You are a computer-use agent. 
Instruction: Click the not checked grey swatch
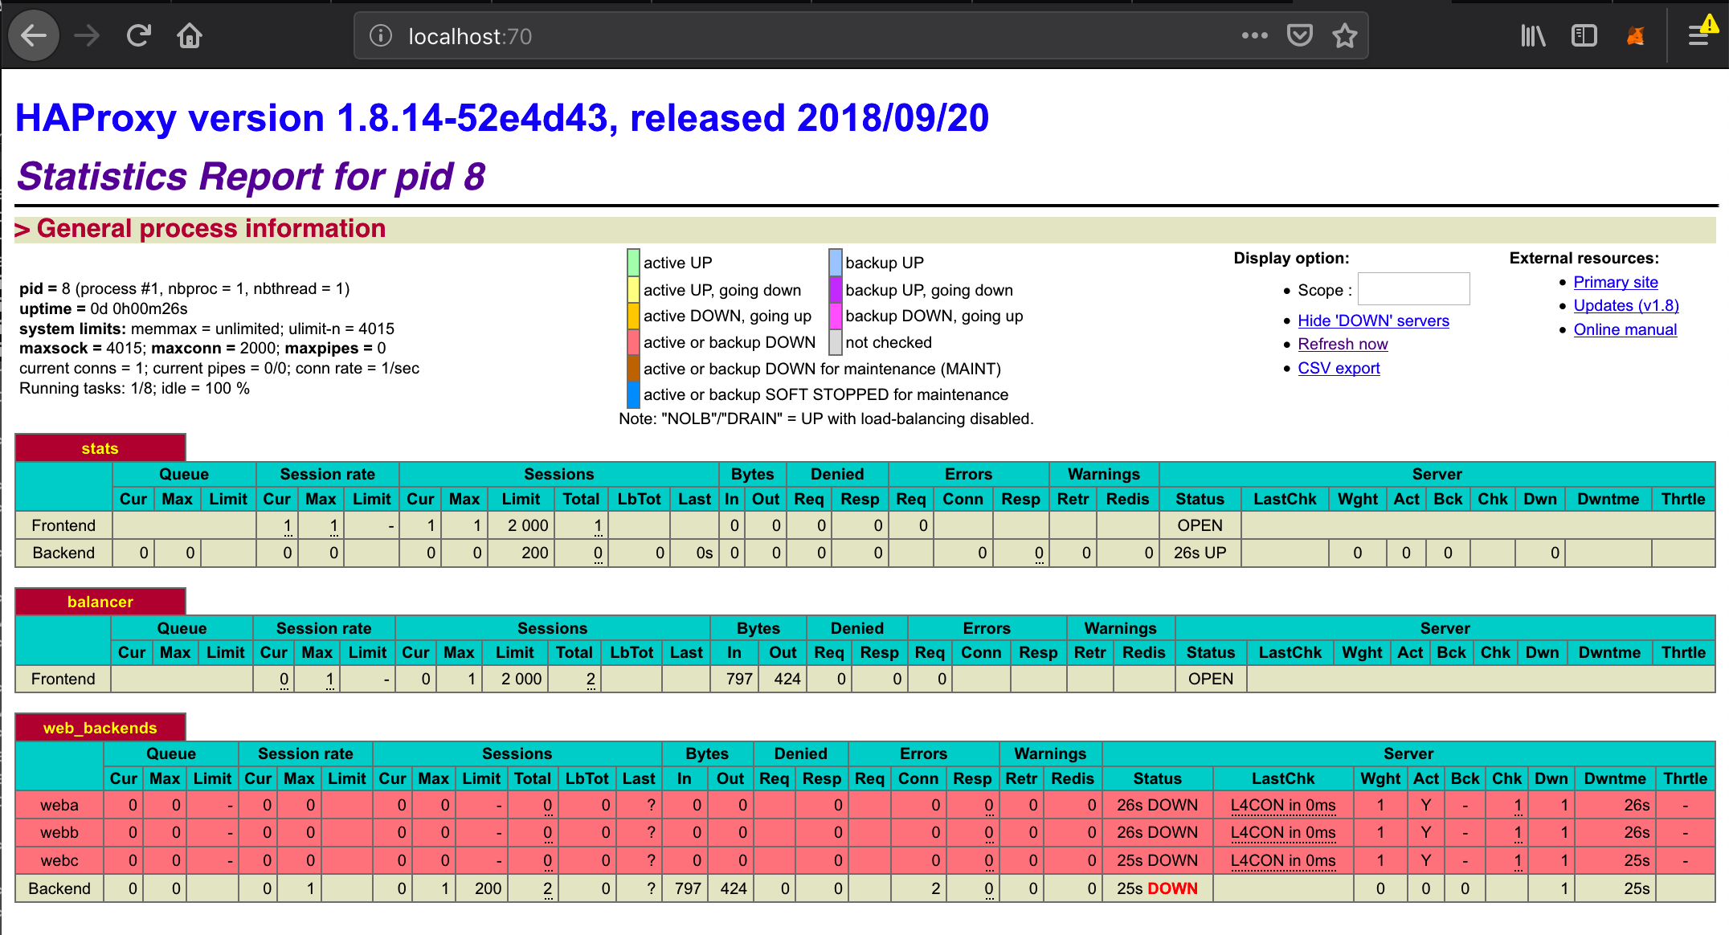(x=836, y=342)
